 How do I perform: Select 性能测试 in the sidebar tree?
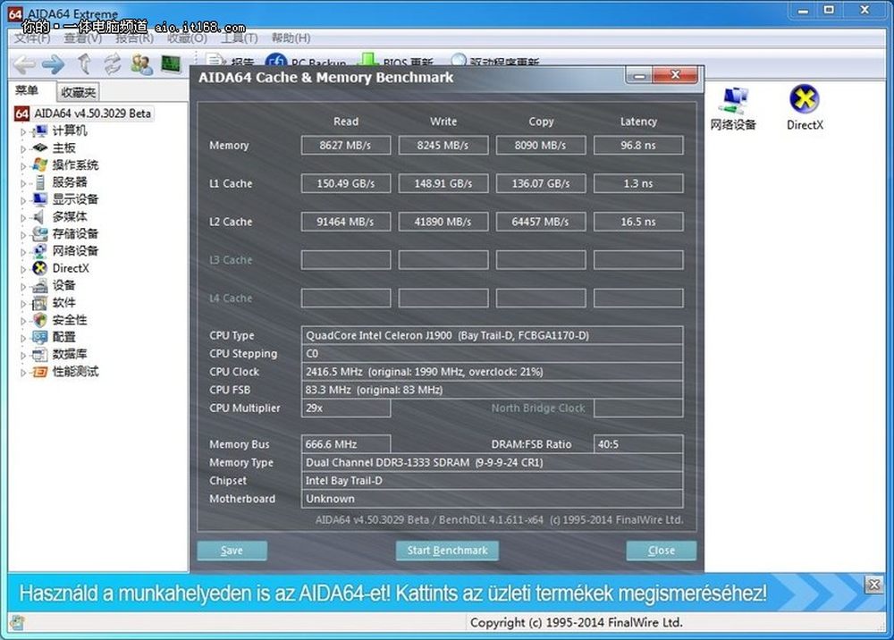click(75, 372)
